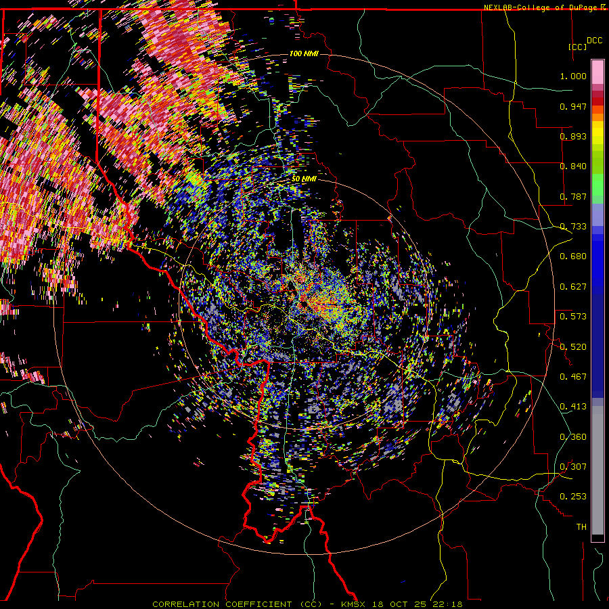Select the 0.360 legend value
The image size is (609, 609).
[x=573, y=437]
